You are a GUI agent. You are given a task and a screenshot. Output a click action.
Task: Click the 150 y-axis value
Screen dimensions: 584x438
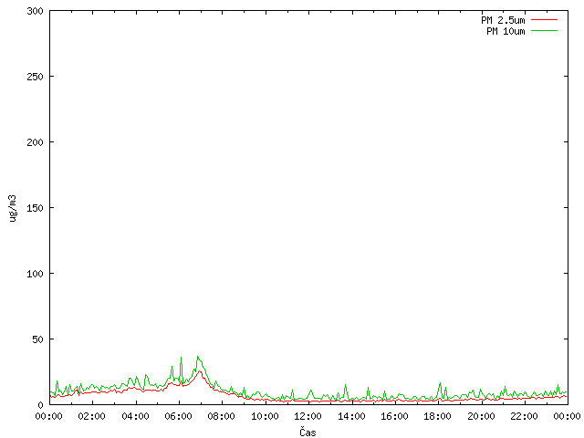35,208
